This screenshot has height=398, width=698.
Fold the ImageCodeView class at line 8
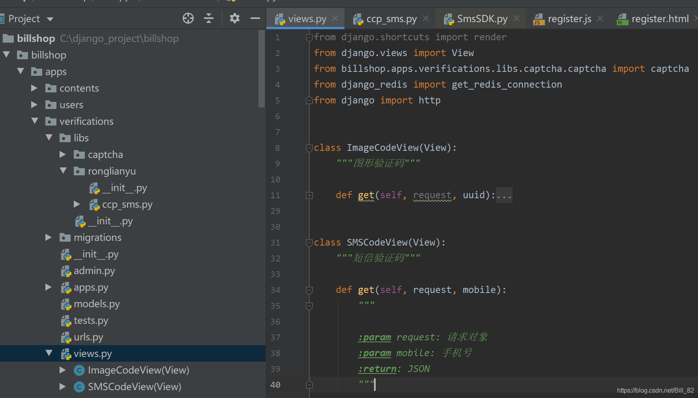coord(309,148)
